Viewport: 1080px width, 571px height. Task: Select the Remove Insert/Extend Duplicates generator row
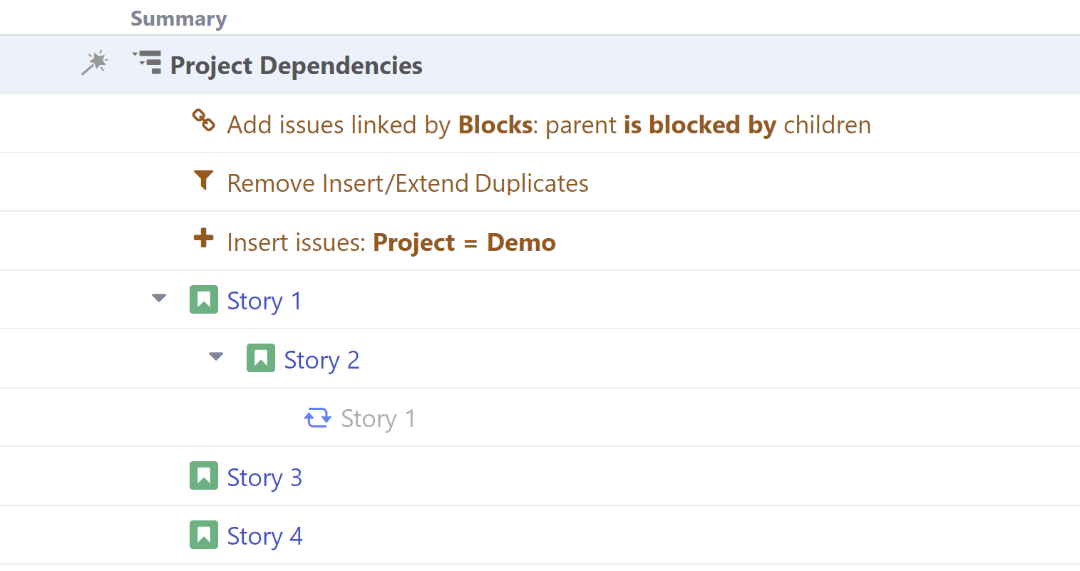pyautogui.click(x=407, y=182)
